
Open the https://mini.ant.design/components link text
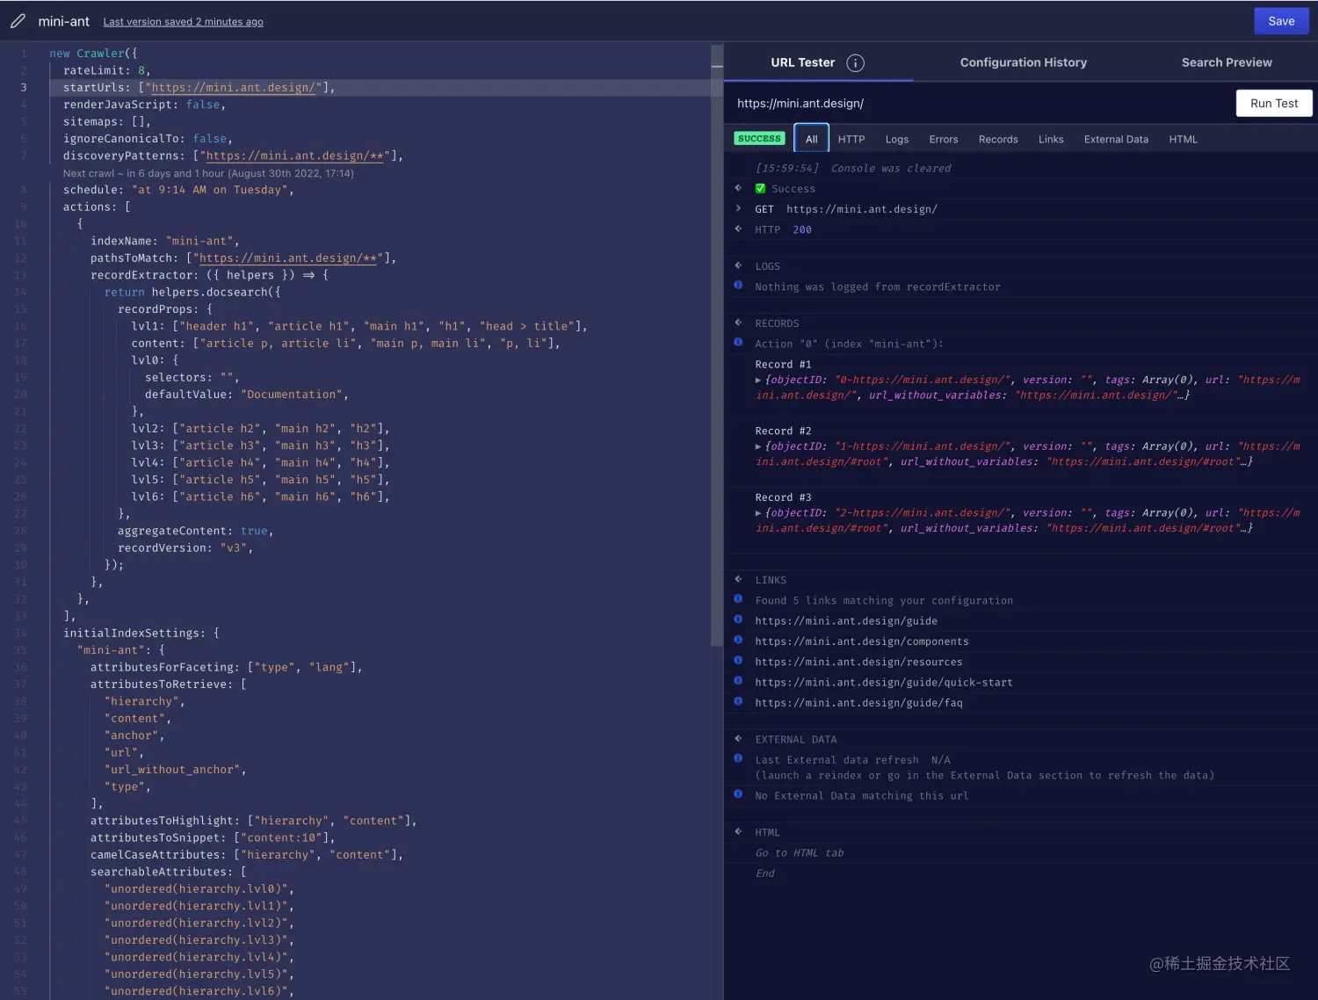pyautogui.click(x=862, y=641)
